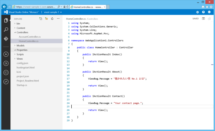Click the smiley feedback icon
The image size is (215, 131).
tap(209, 12)
